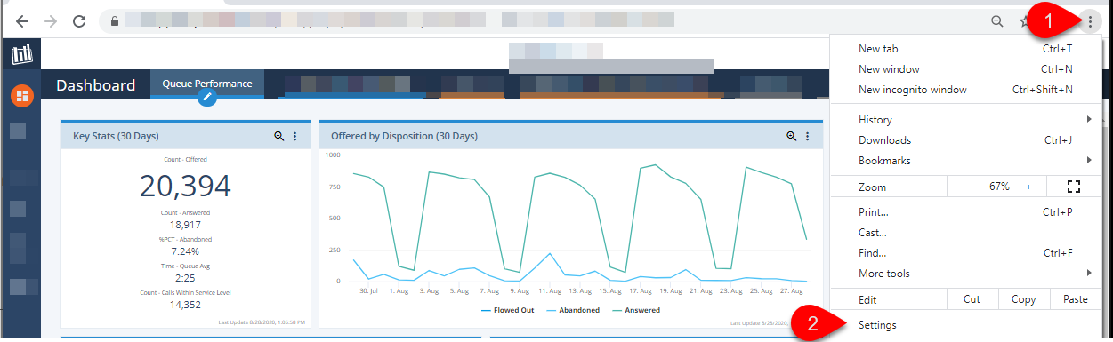Open the orange dashboard grid sidebar icon
Viewport: 1113px width, 342px height.
21,95
